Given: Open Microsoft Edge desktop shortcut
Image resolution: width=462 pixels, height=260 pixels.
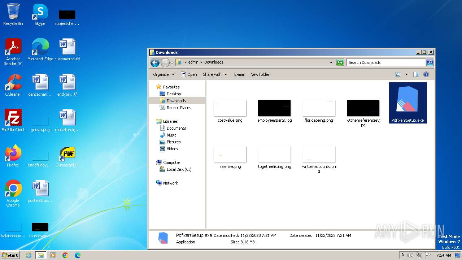Looking at the screenshot, I should pos(40,50).
